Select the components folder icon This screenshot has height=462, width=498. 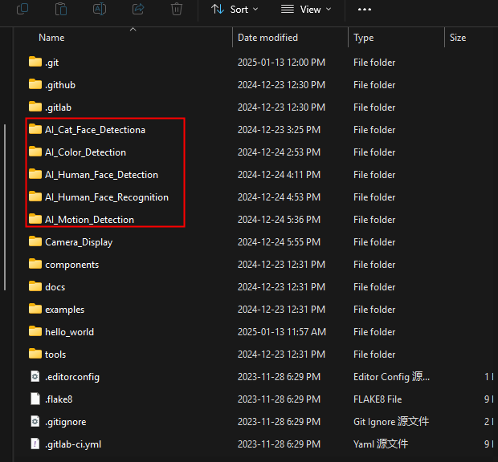coord(35,264)
